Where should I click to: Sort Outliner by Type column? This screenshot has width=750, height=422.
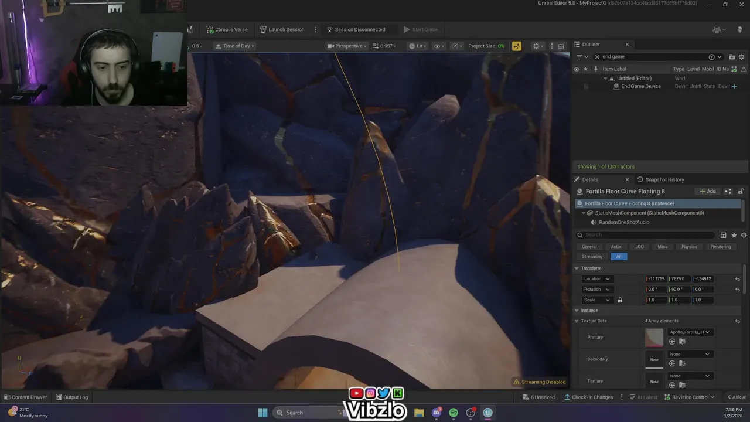pyautogui.click(x=679, y=69)
